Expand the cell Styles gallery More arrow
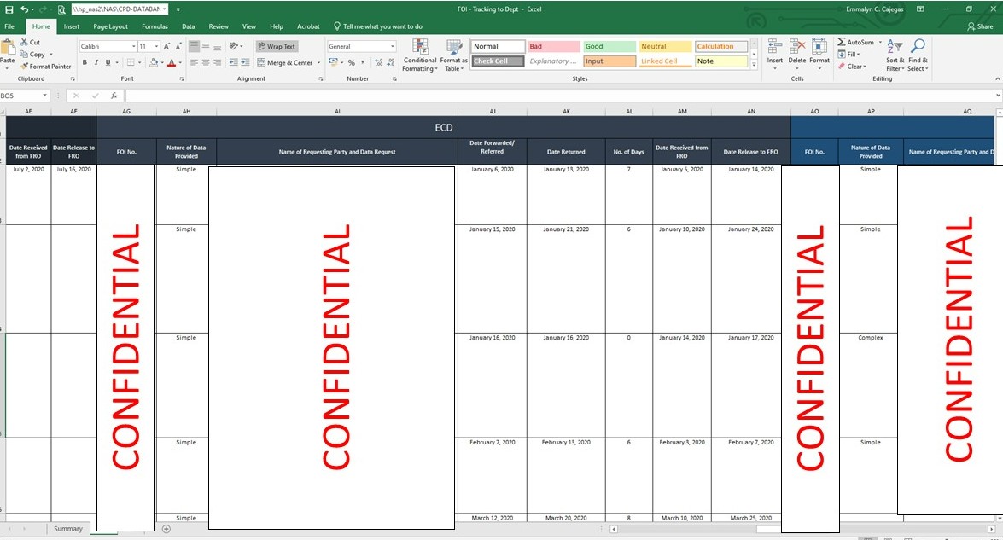 pos(754,65)
